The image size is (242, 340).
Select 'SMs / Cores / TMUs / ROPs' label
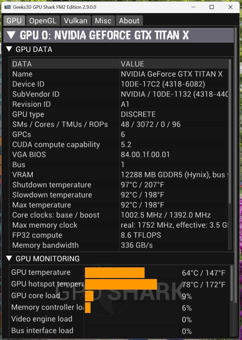[60, 124]
